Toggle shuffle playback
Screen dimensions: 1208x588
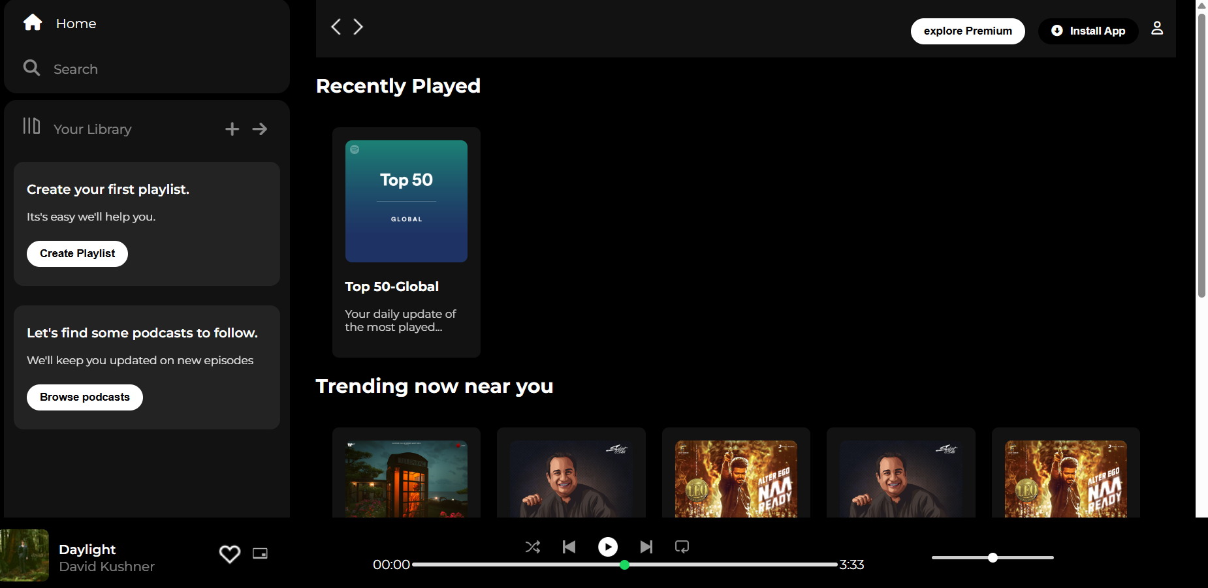pyautogui.click(x=533, y=547)
